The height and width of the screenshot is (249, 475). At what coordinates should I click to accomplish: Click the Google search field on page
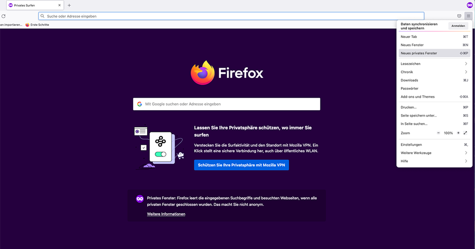coord(226,104)
